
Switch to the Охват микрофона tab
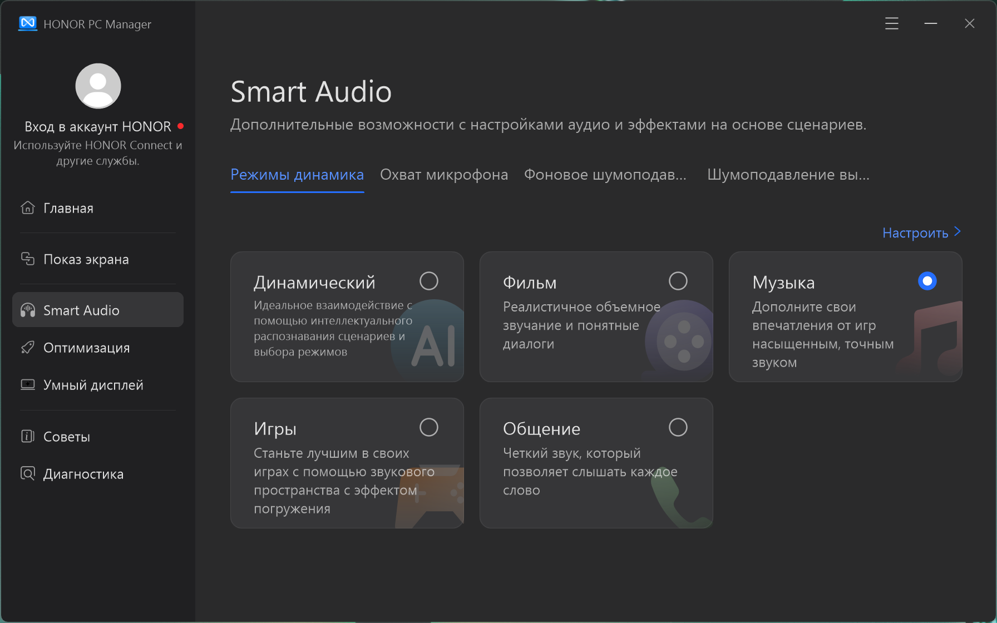coord(444,175)
